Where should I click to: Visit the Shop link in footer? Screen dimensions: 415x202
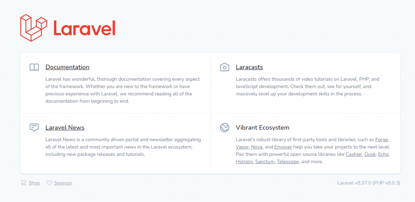point(34,183)
